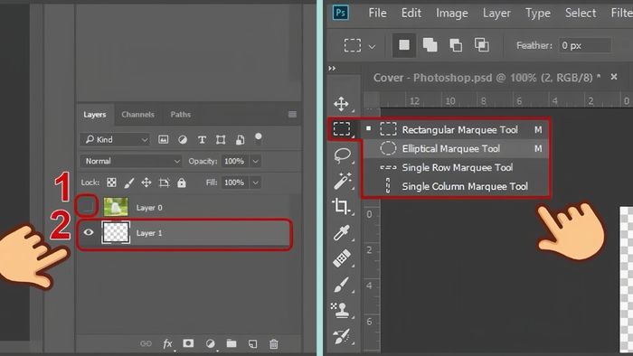Open the Type menu

click(538, 14)
